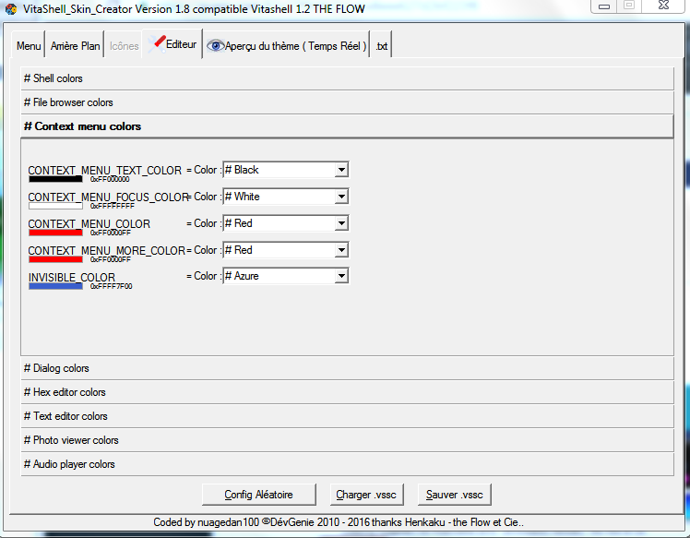The width and height of the screenshot is (690, 538).
Task: Expand the Text editor colors section
Action: (347, 416)
